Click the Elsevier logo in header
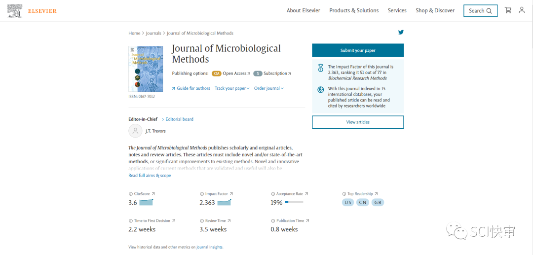This screenshot has height=255, width=533. coord(32,11)
